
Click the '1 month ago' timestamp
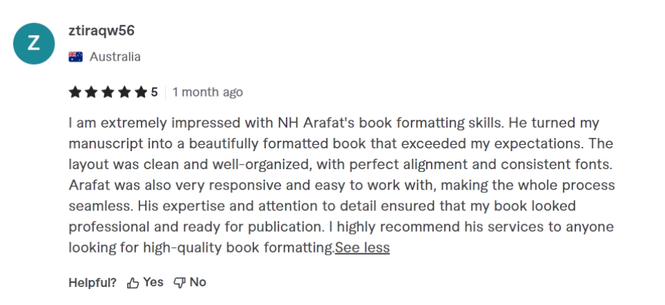(x=208, y=92)
